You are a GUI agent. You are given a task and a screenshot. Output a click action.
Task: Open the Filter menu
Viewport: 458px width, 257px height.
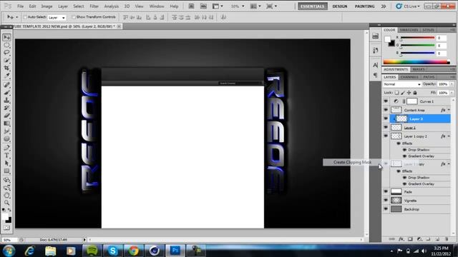pyautogui.click(x=94, y=6)
